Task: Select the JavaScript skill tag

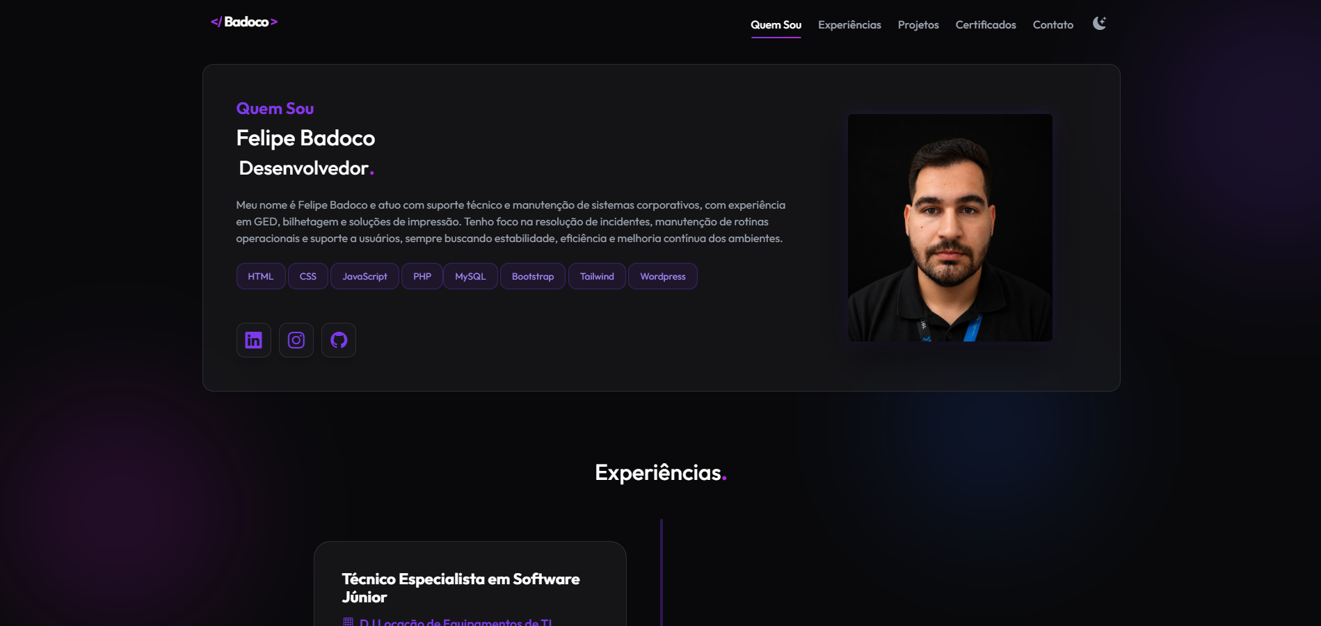Action: [365, 276]
